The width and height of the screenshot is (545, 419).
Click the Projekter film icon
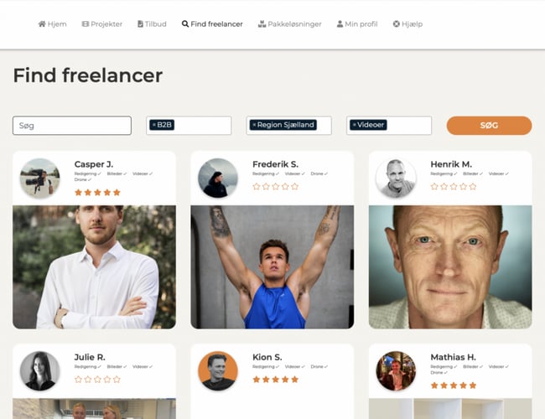86,24
